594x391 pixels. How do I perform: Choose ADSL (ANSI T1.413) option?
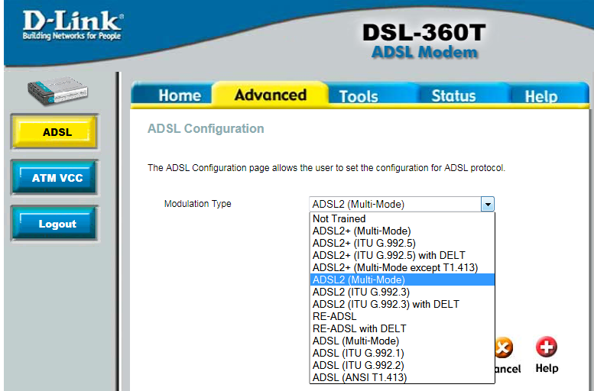click(x=402, y=377)
